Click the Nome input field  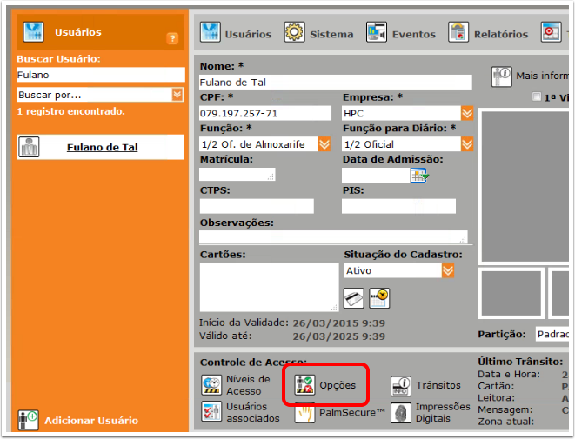click(x=336, y=82)
